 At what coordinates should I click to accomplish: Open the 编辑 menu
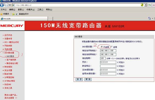[12, 10]
